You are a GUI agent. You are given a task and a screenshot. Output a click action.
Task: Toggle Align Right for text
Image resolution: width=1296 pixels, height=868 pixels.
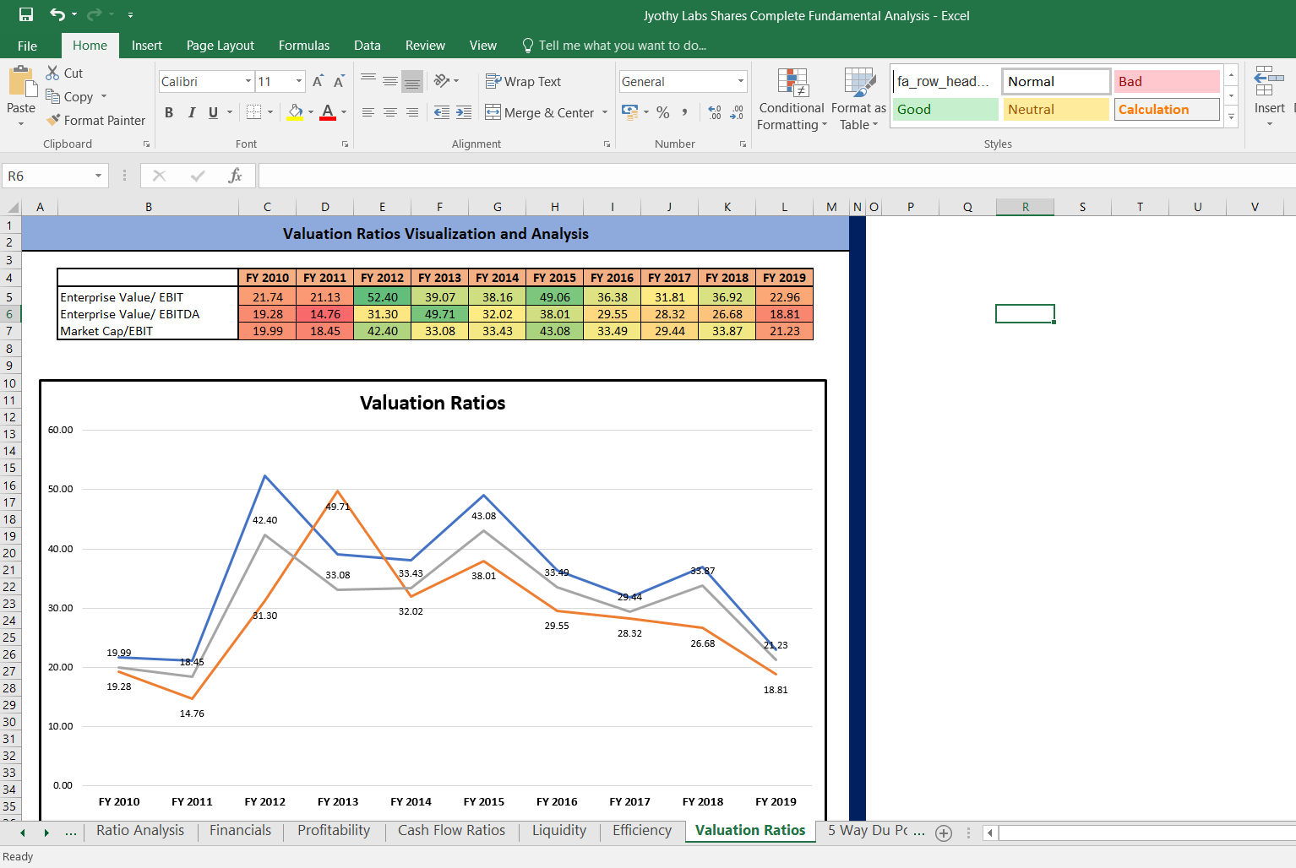(412, 112)
